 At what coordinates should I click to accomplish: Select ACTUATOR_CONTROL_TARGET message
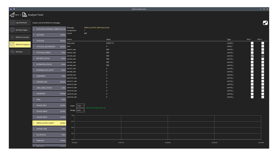click(49, 29)
